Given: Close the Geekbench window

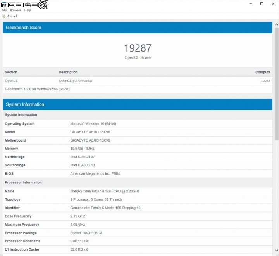Looking at the screenshot, I should coord(273,4).
